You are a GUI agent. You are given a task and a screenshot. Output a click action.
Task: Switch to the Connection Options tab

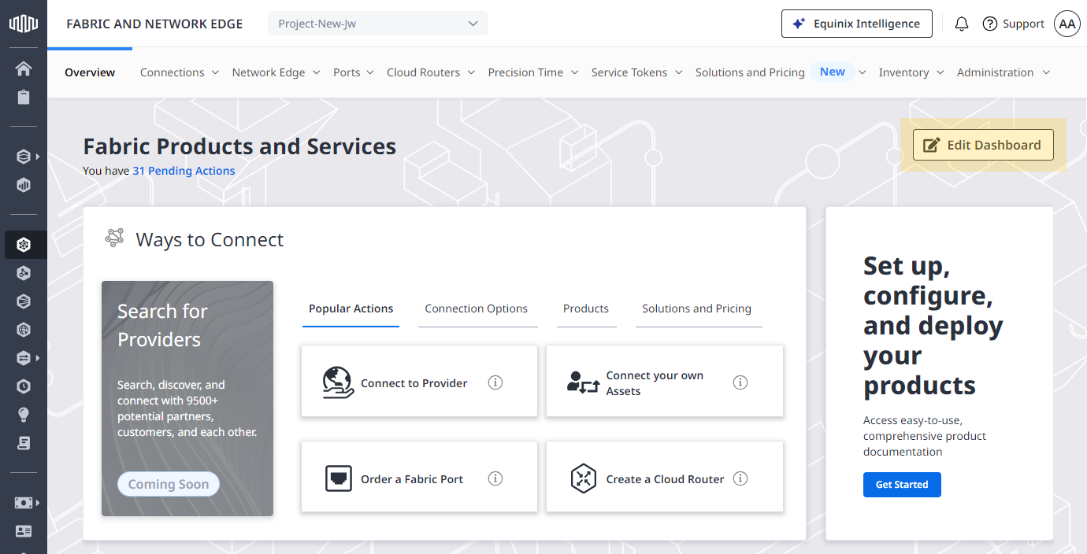click(x=477, y=308)
